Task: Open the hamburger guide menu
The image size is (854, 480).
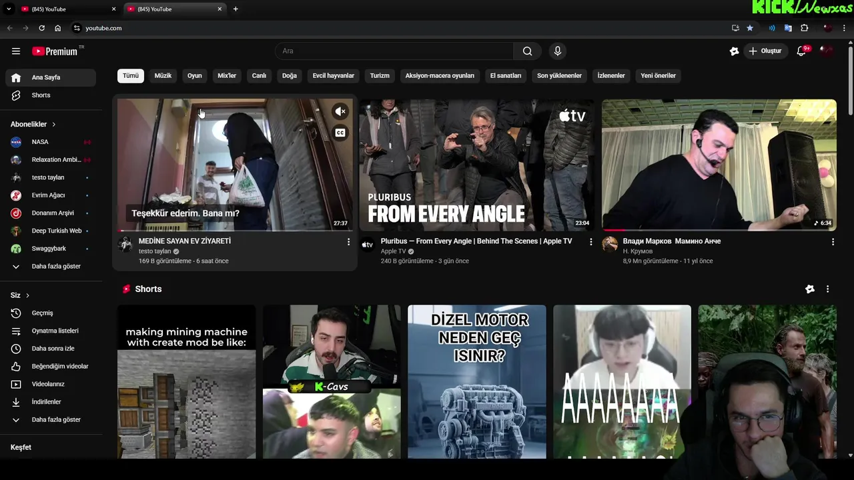Action: (16, 51)
